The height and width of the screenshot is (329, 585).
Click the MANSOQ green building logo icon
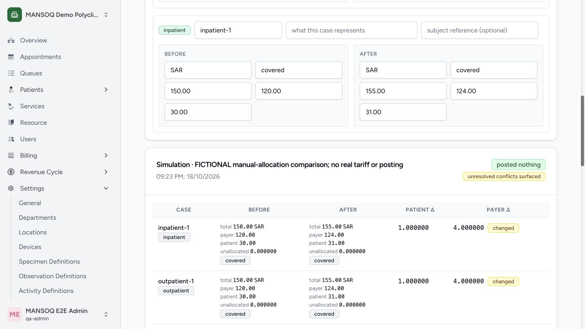coord(15,15)
